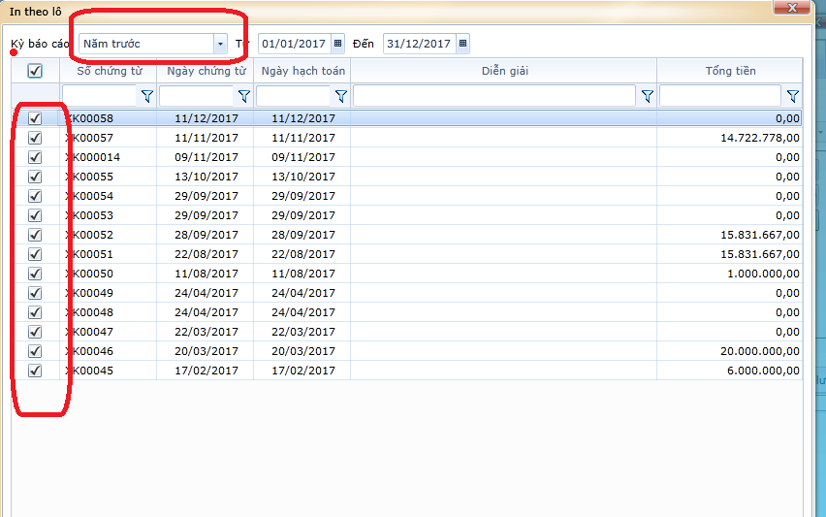The height and width of the screenshot is (517, 826).
Task: Sort by Tổng tiền column header
Action: point(730,71)
